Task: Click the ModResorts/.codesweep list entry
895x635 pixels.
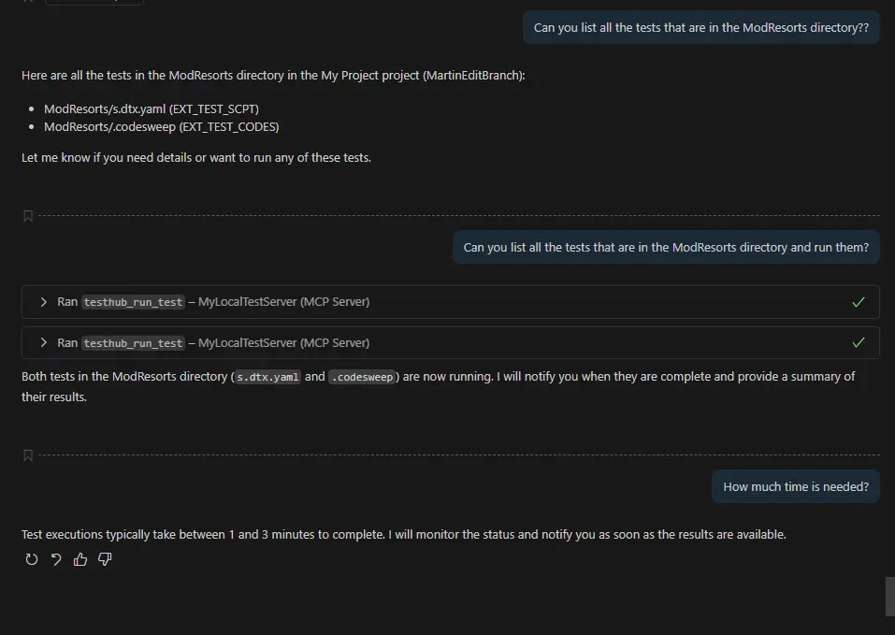Action: click(x=161, y=126)
